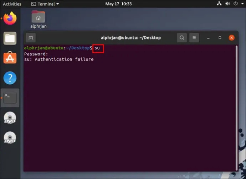Open the terminal hamburger menu
Image resolution: width=246 pixels, height=179 pixels.
click(x=194, y=38)
